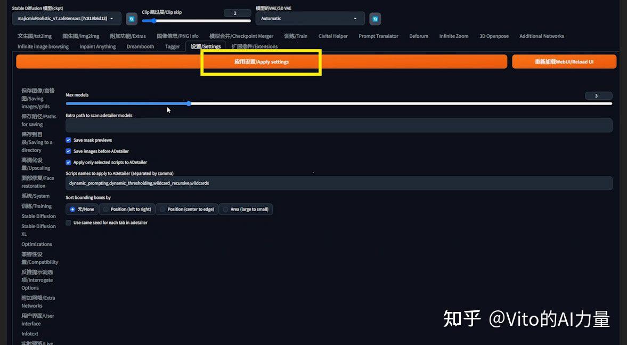Uncheck Apply only selected scripts to ADetailer

68,162
